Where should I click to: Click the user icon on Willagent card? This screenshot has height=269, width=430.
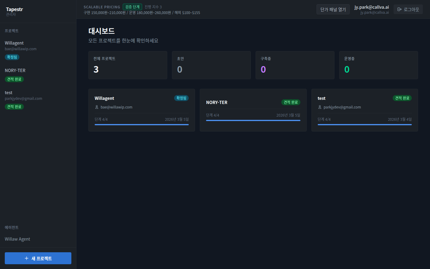tap(97, 107)
